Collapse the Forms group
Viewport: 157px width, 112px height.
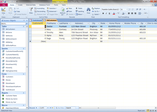coord(24,74)
